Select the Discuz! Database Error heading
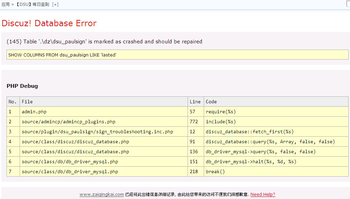 49,23
